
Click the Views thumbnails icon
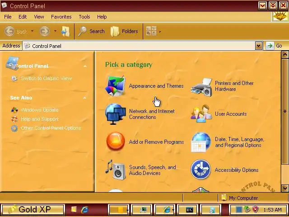151,31
